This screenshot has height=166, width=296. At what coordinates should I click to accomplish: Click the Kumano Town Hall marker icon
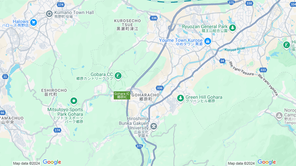[49, 14]
